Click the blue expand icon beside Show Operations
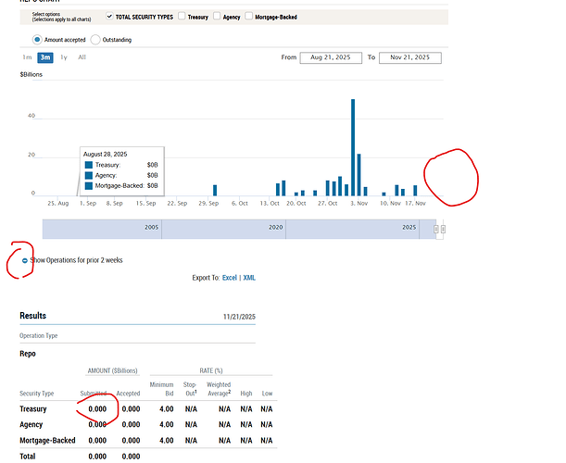This screenshot has height=463, width=566. [x=25, y=260]
